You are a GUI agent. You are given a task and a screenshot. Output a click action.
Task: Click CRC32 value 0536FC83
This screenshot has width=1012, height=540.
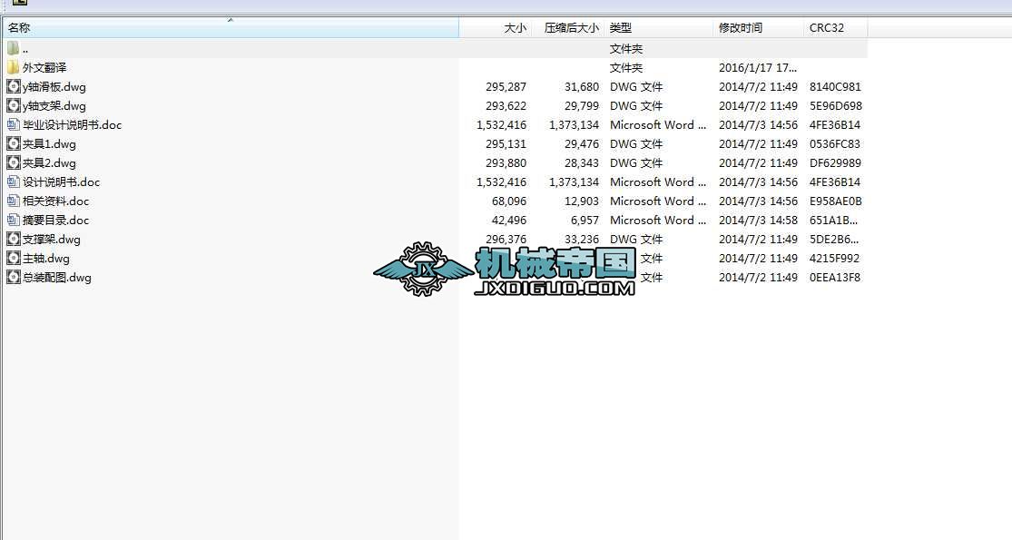tap(835, 143)
